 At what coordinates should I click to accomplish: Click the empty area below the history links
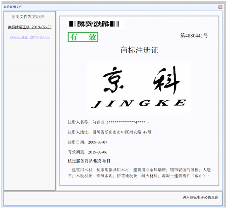(30, 115)
